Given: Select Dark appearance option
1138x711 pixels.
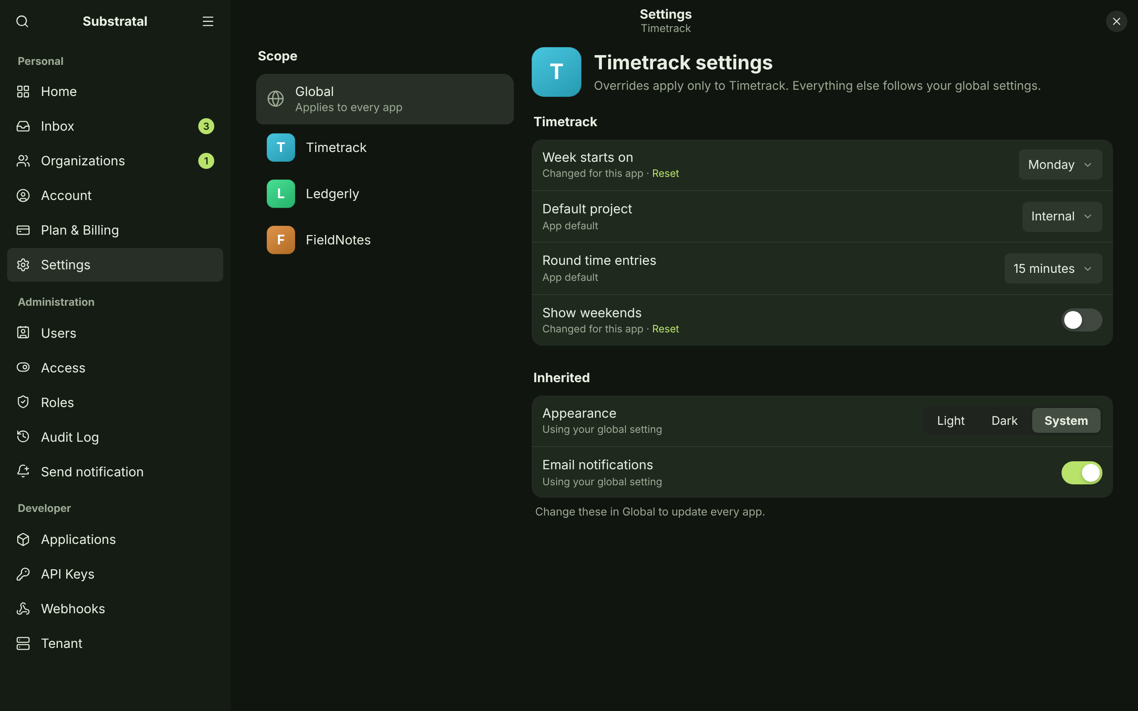Looking at the screenshot, I should [1004, 420].
